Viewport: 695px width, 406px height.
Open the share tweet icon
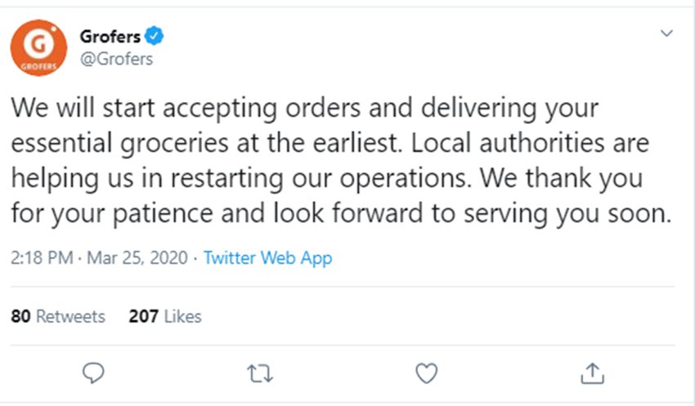591,373
